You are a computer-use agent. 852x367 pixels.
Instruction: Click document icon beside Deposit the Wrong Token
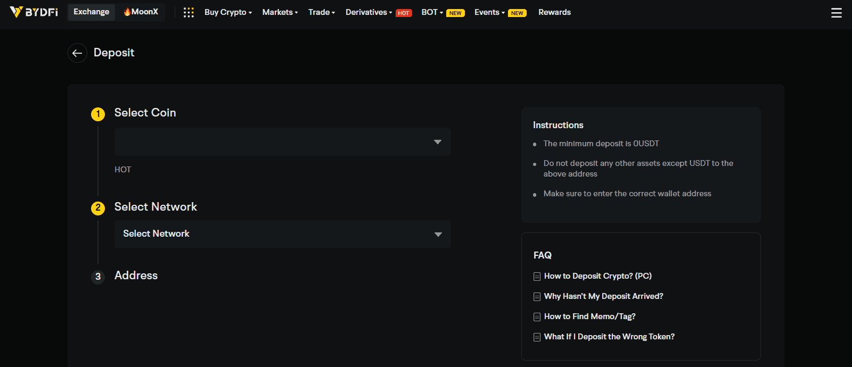537,337
